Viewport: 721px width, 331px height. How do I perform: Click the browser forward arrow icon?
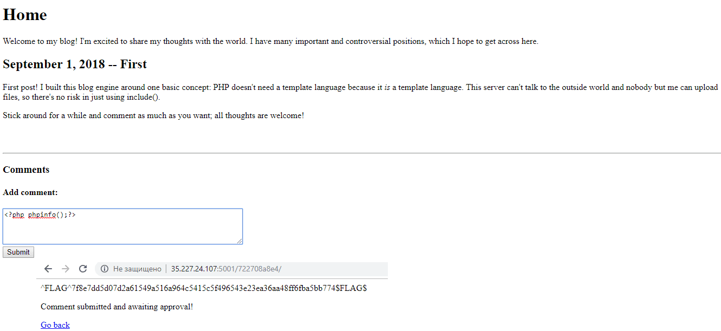click(x=66, y=269)
